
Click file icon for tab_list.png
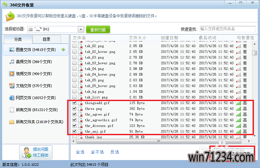click(x=81, y=97)
